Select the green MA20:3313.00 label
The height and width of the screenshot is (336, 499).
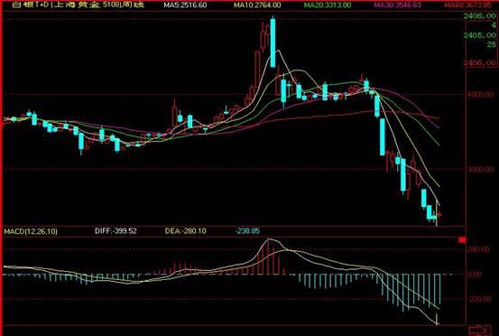click(x=328, y=5)
